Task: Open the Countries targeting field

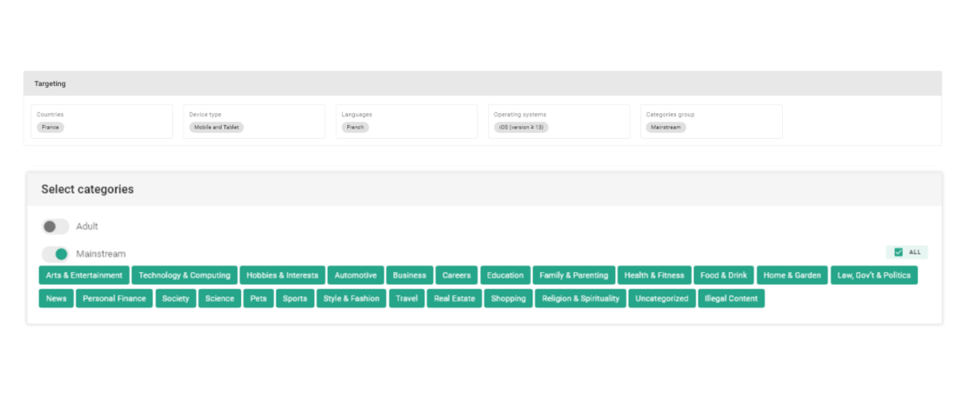Action: tap(102, 122)
